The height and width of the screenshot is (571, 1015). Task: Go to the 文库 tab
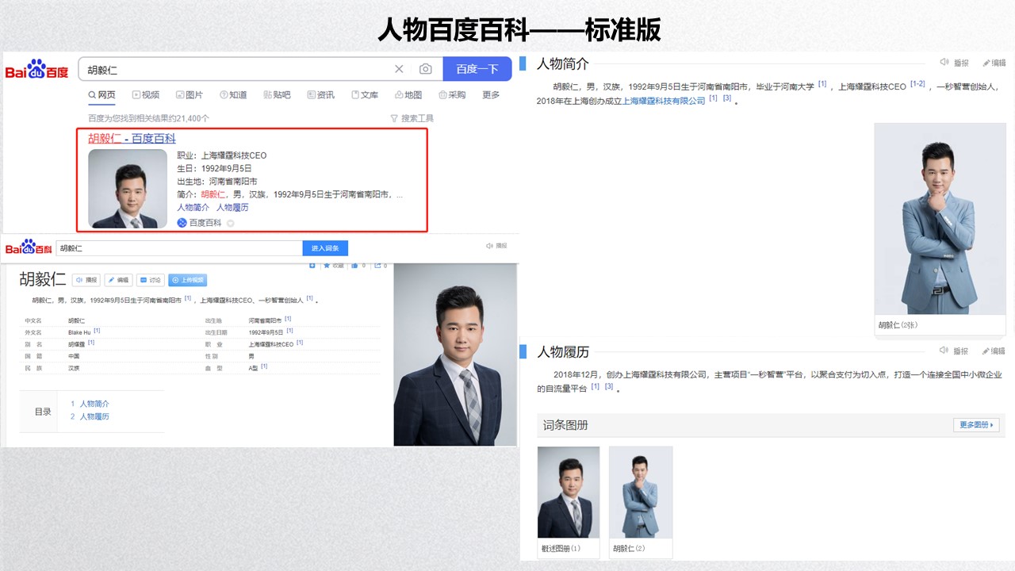[x=364, y=94]
